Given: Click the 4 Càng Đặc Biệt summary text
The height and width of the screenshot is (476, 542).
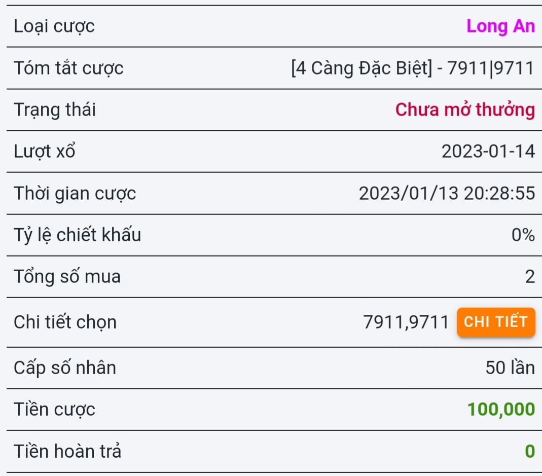Looking at the screenshot, I should pos(413,68).
